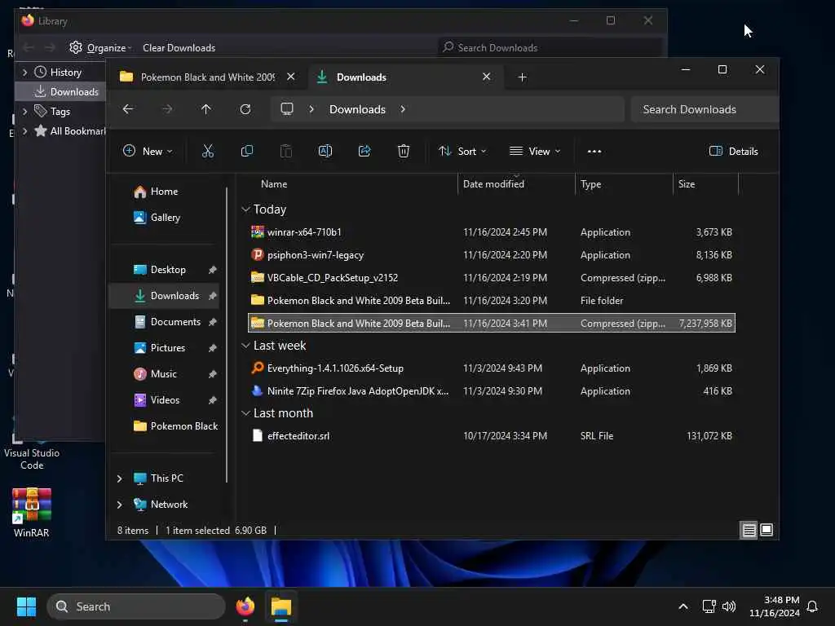Expand the chevron after Downloads in address bar

click(403, 109)
